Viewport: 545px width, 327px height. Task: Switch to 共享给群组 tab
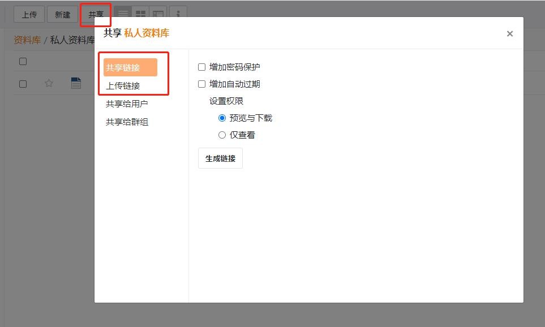127,122
